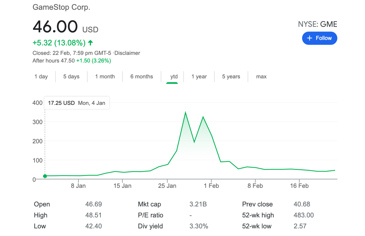Click the After hours 47.50 text
The image size is (365, 236).
(53, 61)
